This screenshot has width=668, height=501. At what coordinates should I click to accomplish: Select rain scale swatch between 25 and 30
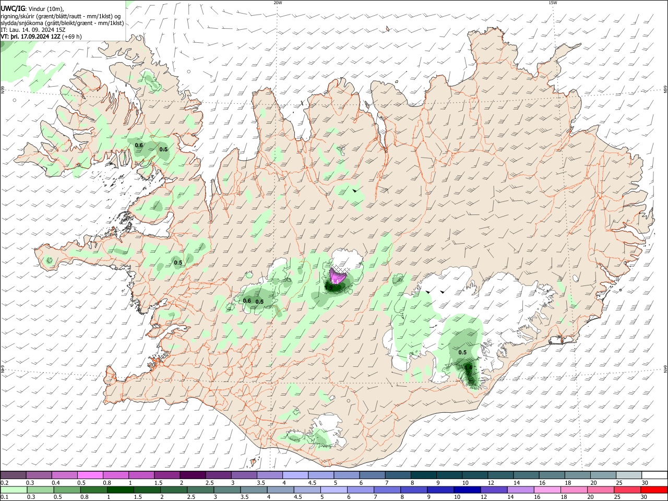(628, 490)
